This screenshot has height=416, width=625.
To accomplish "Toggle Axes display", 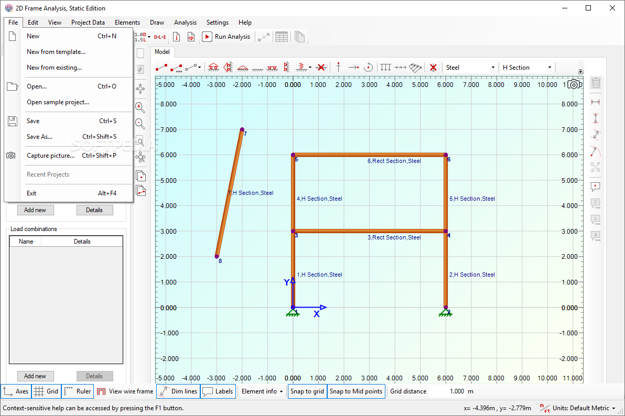I will point(16,391).
